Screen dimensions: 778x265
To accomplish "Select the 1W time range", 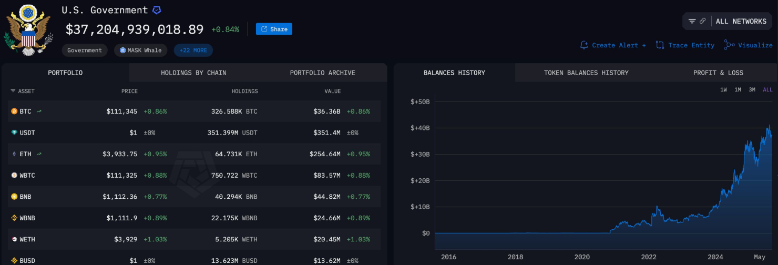I will pyautogui.click(x=724, y=90).
